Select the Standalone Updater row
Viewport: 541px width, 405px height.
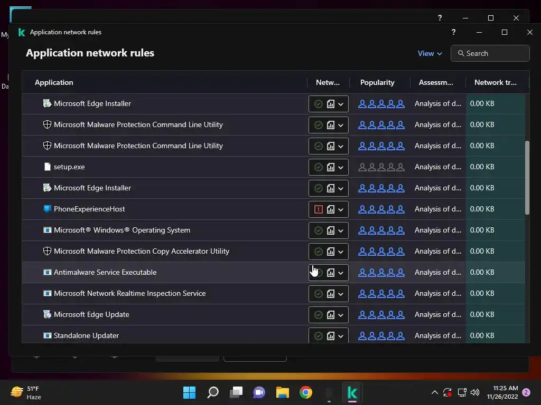(274, 334)
